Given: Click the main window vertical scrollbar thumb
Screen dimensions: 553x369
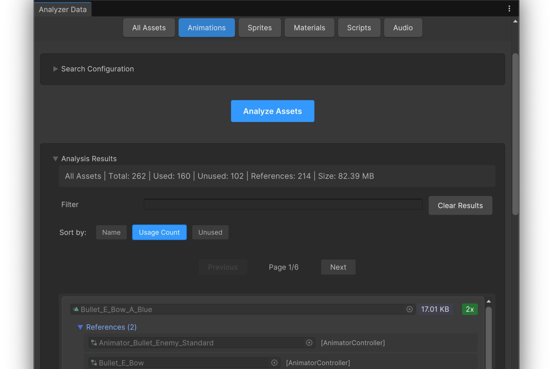Looking at the screenshot, I should [x=515, y=134].
